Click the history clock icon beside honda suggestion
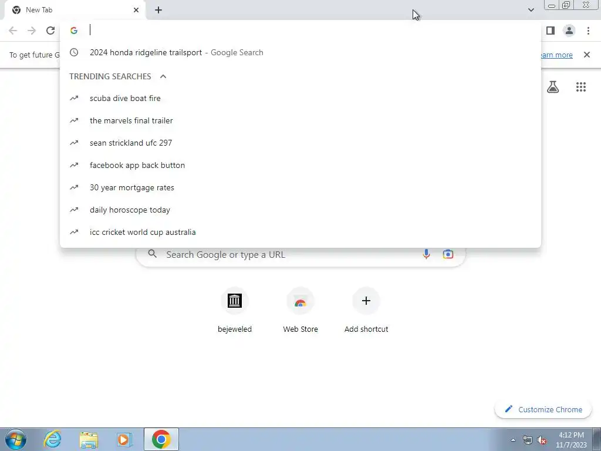Screen dimensions: 601x451 74,52
